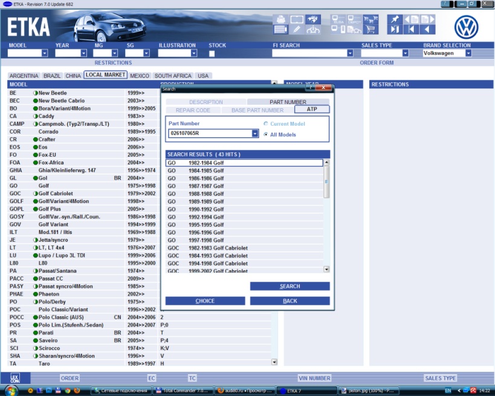Viewport: 495px width, 396px height.
Task: Click the monitor-to-device transfer icon
Action: click(338, 30)
